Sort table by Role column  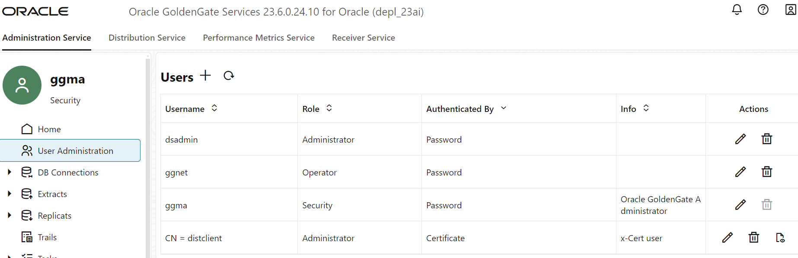329,108
